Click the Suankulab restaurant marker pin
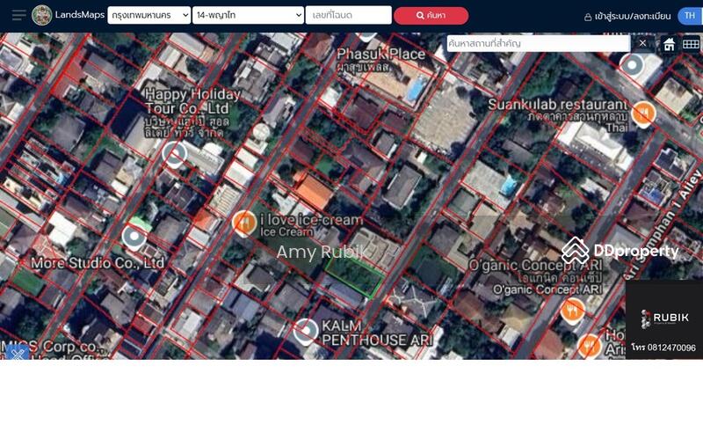The width and height of the screenshot is (703, 432). tap(643, 114)
